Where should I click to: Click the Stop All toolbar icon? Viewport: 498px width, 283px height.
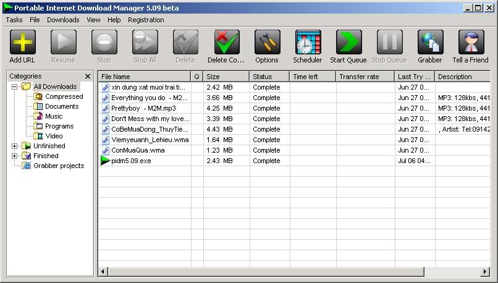click(145, 42)
